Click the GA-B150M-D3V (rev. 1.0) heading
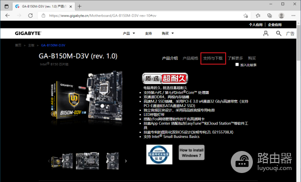The width and height of the screenshot is (301, 182). tap(78, 56)
